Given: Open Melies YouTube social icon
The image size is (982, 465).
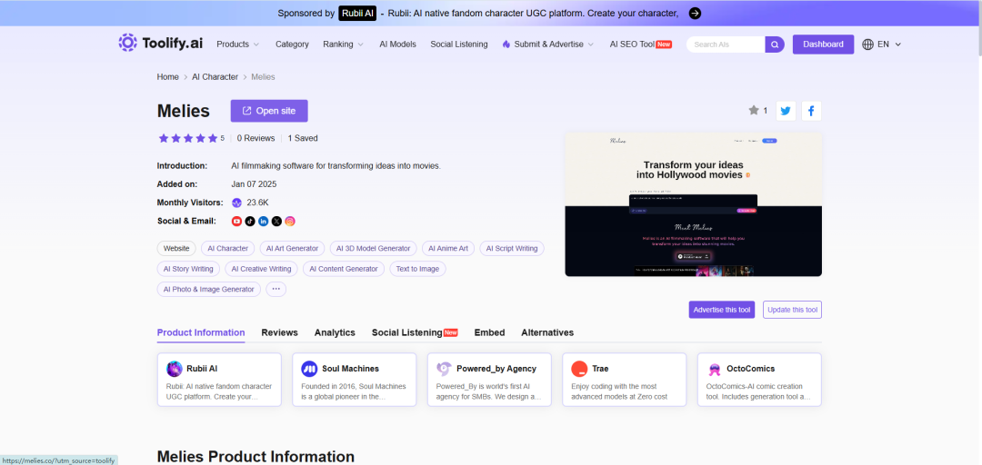Looking at the screenshot, I should (236, 221).
